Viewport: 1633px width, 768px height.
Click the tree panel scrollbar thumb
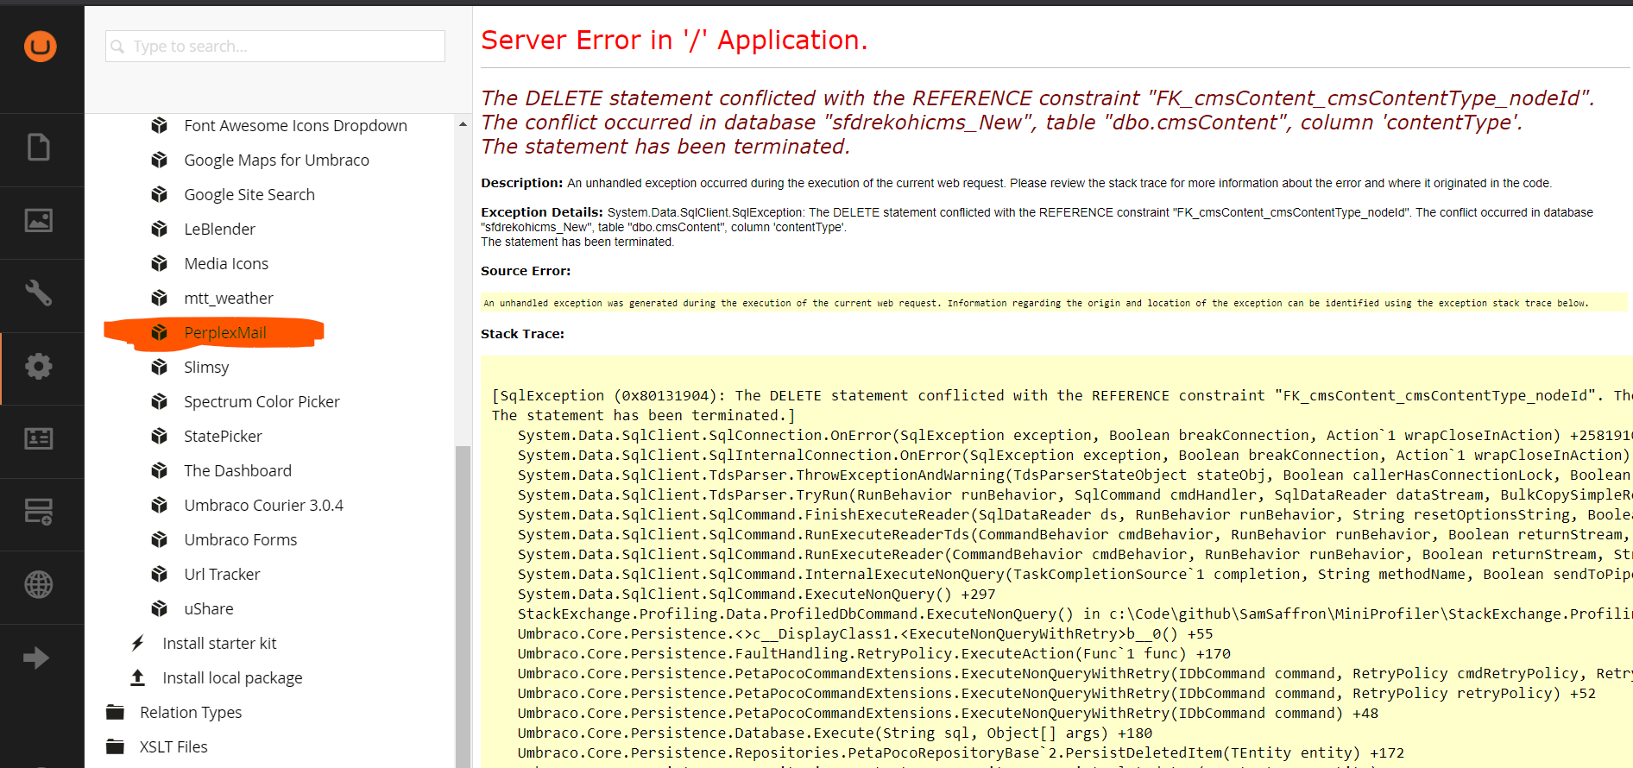(463, 606)
